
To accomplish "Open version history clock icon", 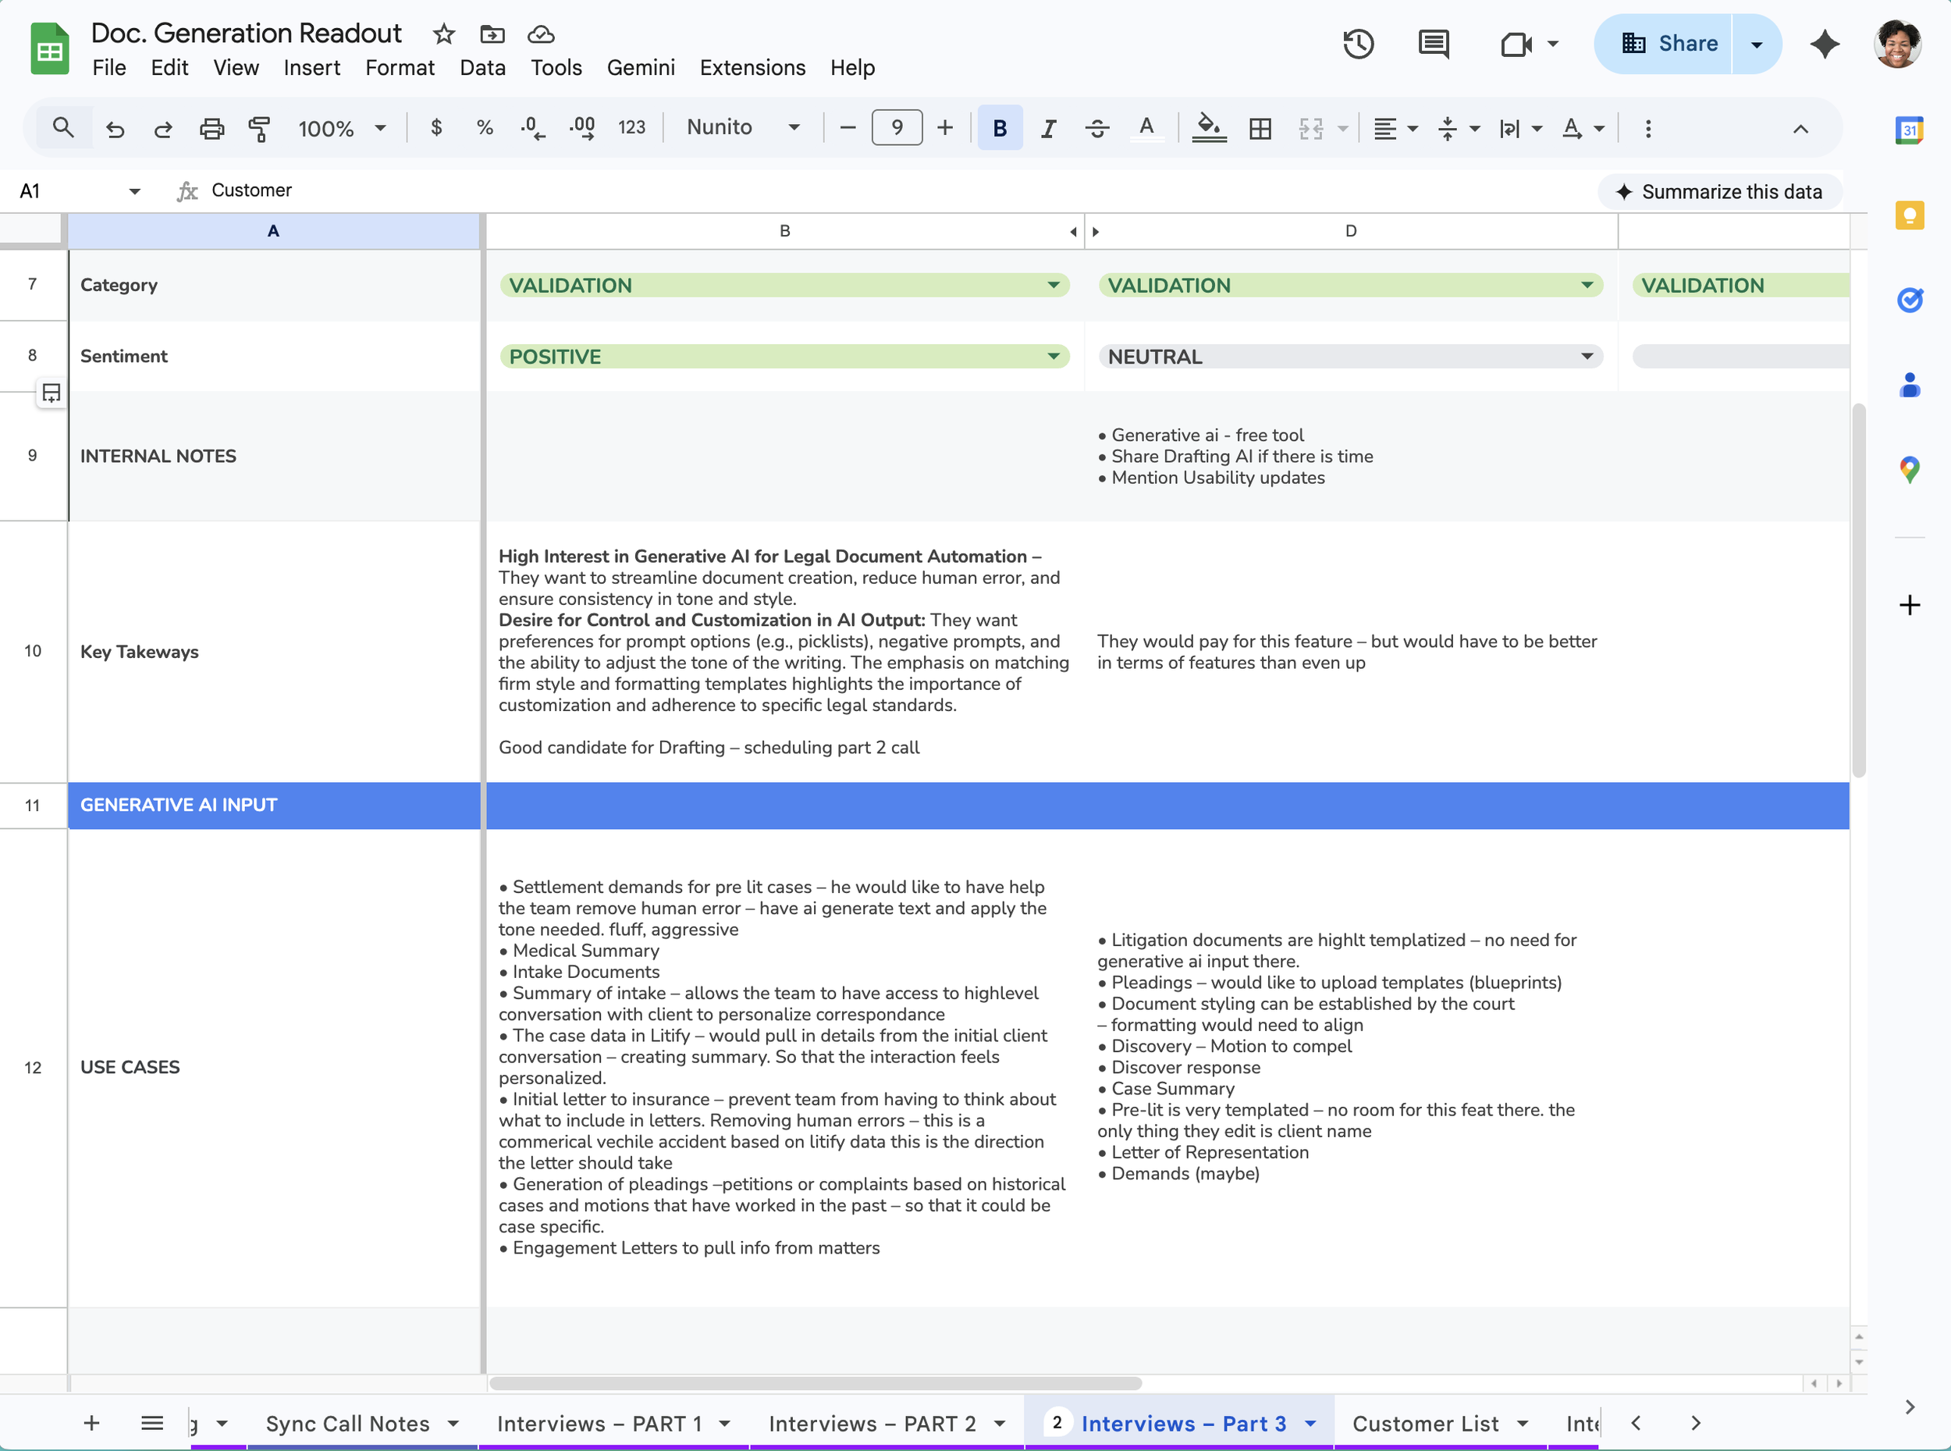I will [x=1359, y=44].
